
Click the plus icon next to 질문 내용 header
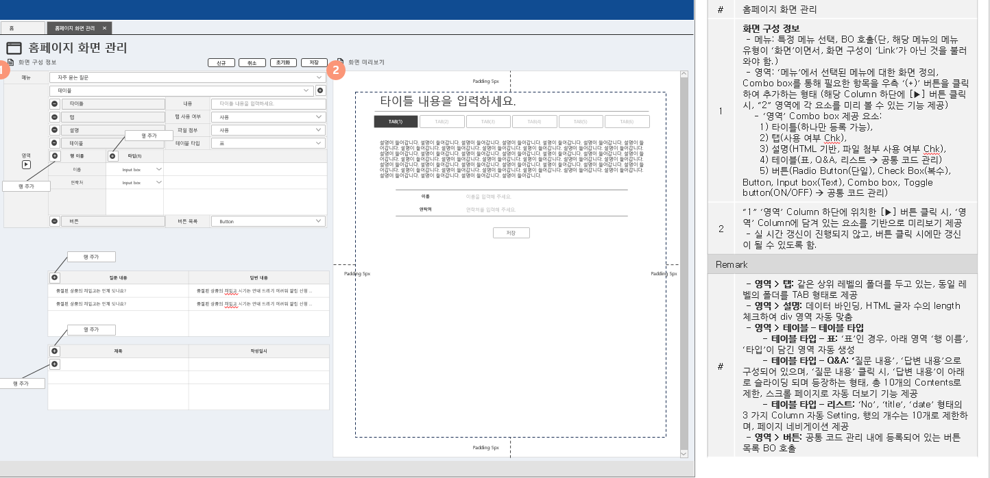click(x=55, y=278)
